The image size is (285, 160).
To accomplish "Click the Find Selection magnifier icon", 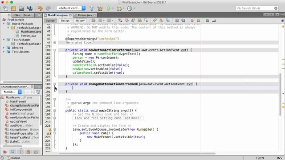I will coord(120,20).
